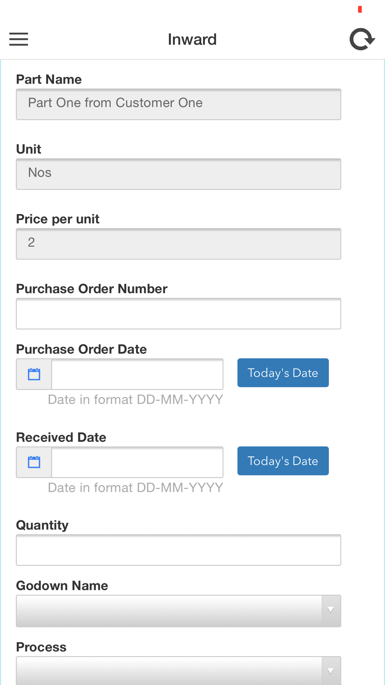Image resolution: width=385 pixels, height=685 pixels.
Task: Click the Godown Name dropdown arrow
Action: (x=331, y=610)
